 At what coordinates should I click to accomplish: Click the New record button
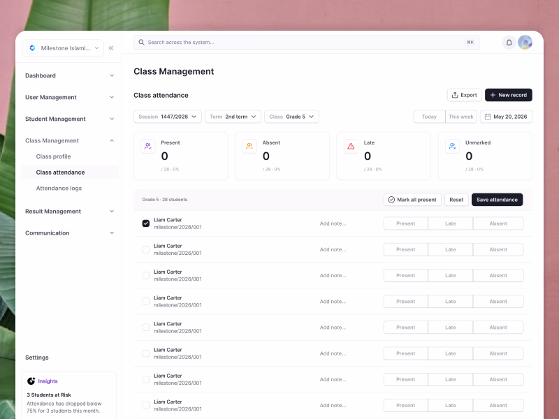tap(509, 95)
